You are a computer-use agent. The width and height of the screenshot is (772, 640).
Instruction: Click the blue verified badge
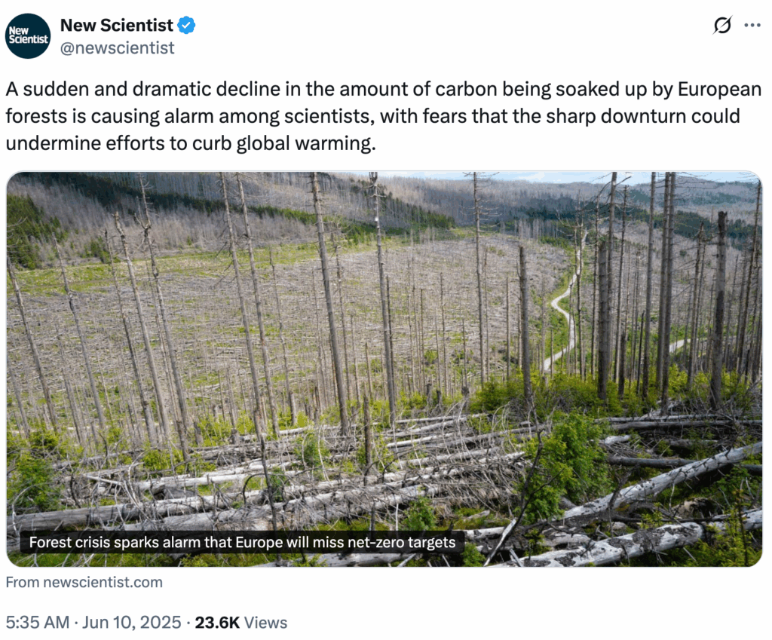tap(187, 25)
